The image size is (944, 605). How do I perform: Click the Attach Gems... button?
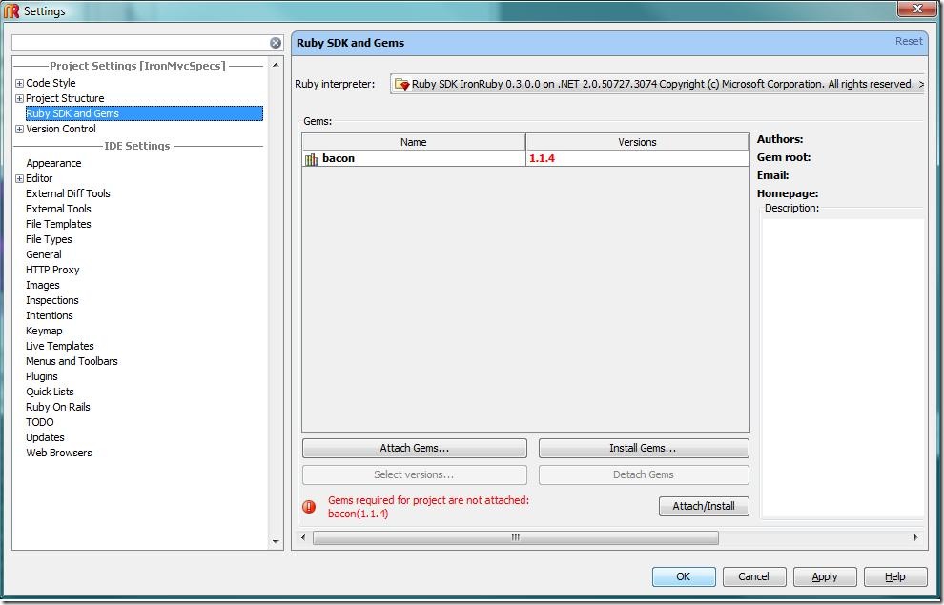tap(414, 448)
